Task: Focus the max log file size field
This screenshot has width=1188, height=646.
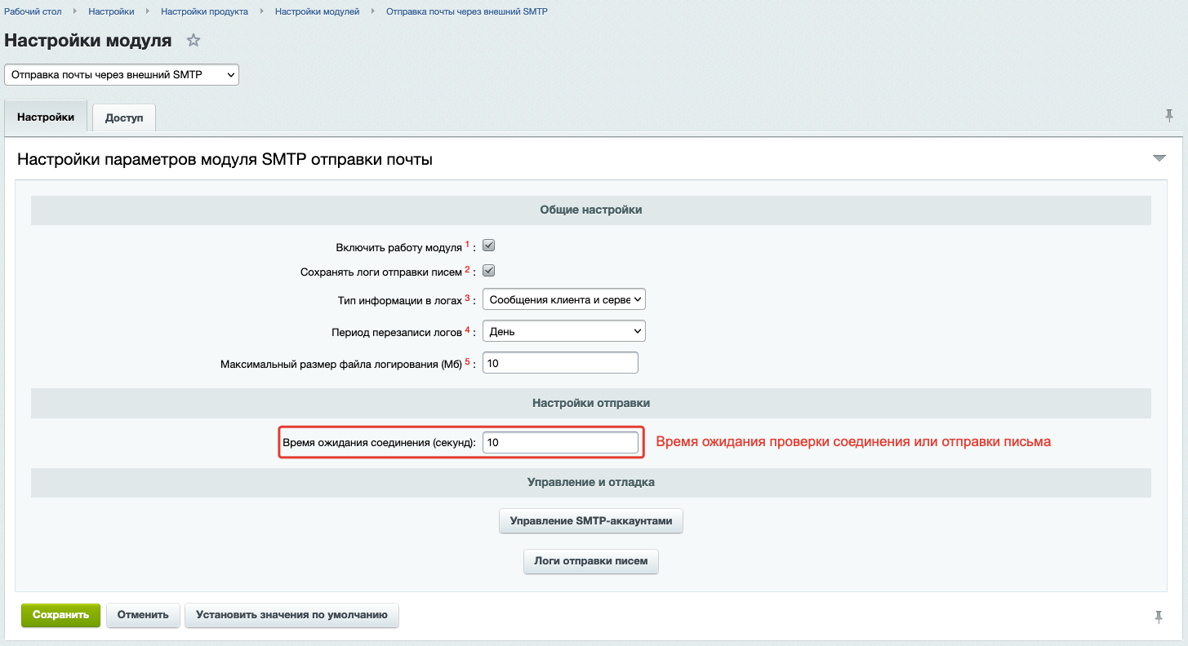Action: (x=560, y=363)
